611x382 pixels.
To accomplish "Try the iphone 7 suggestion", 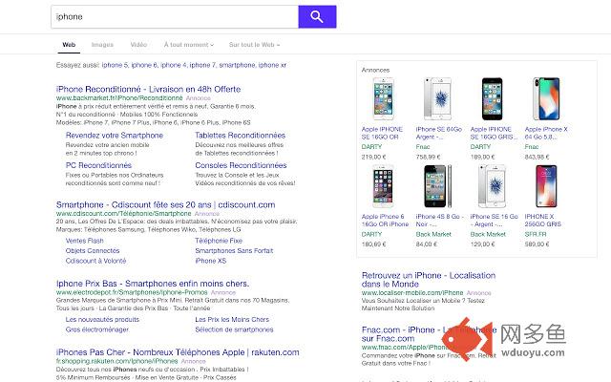I will pyautogui.click(x=202, y=65).
